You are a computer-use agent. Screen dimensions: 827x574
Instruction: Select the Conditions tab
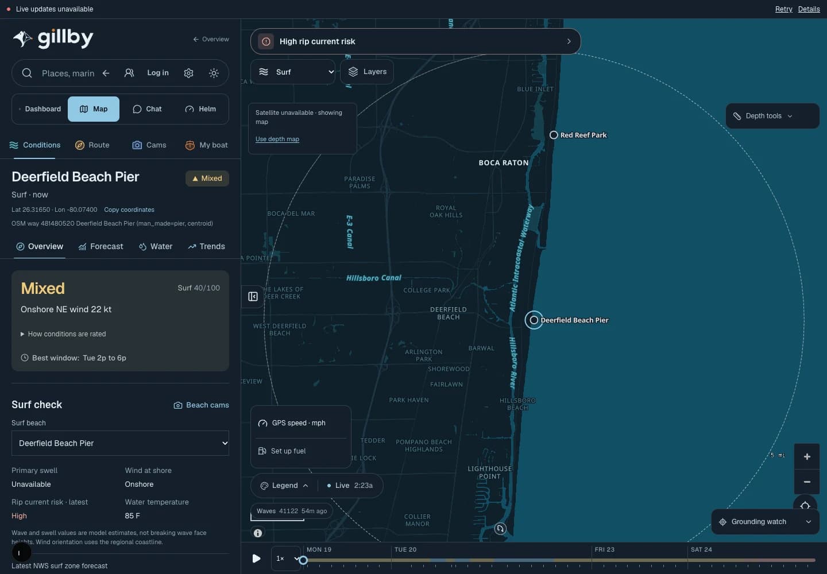[x=35, y=145]
